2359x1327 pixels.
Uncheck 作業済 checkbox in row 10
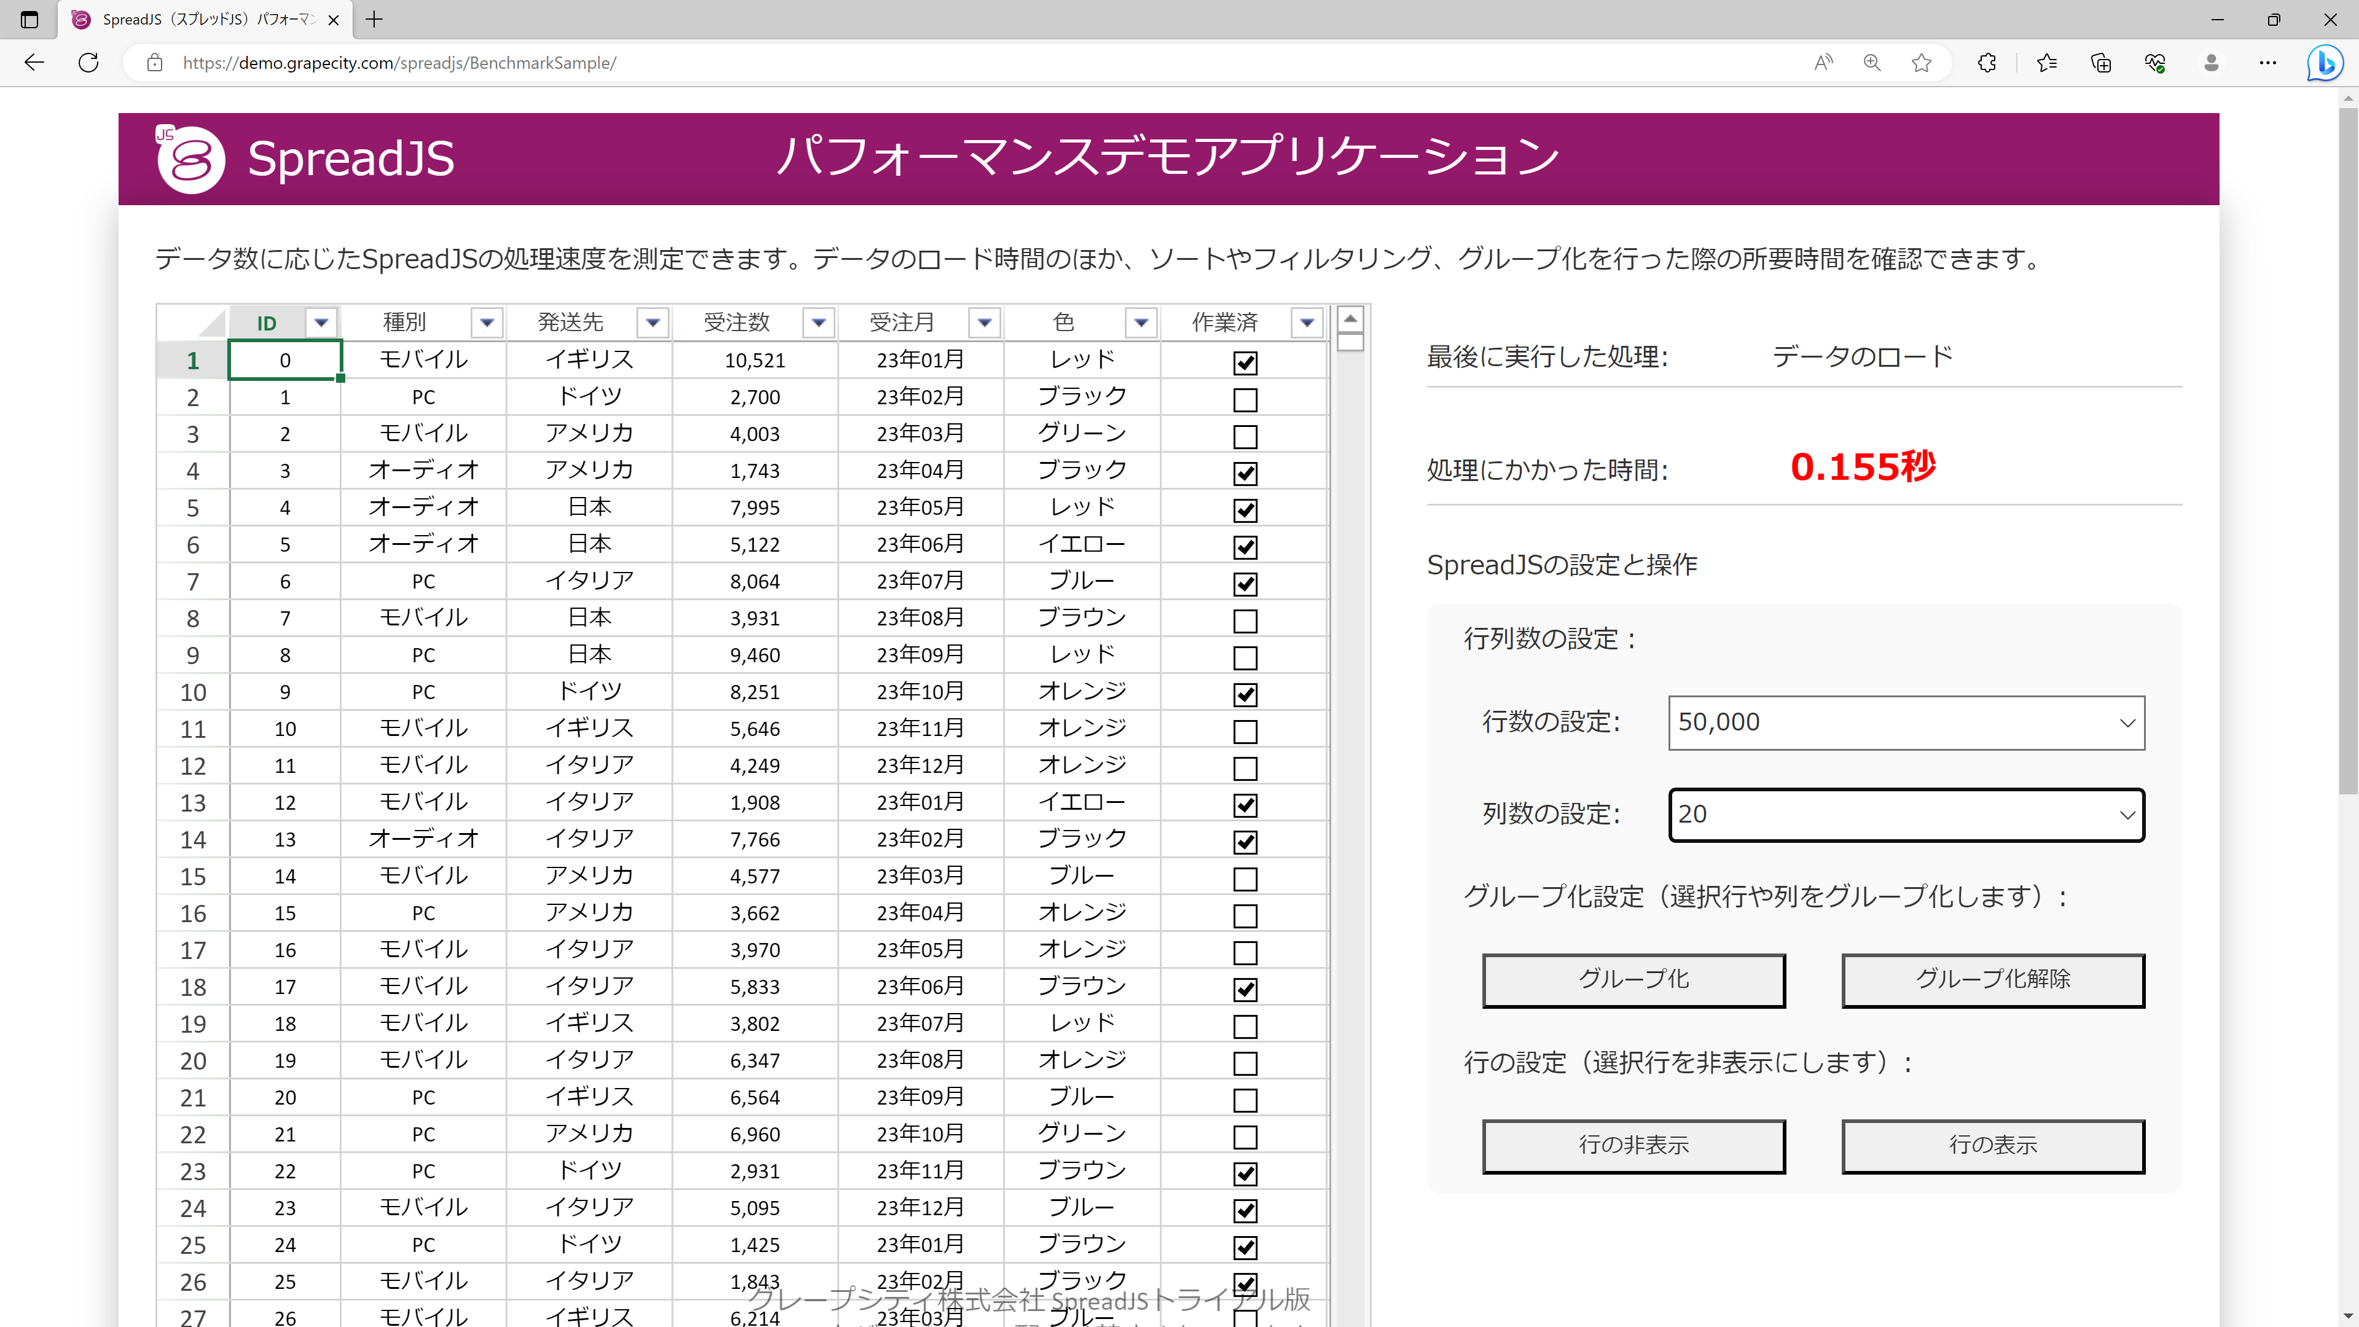tap(1245, 694)
